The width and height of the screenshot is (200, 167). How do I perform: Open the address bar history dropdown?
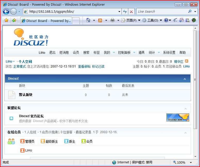click(x=119, y=12)
